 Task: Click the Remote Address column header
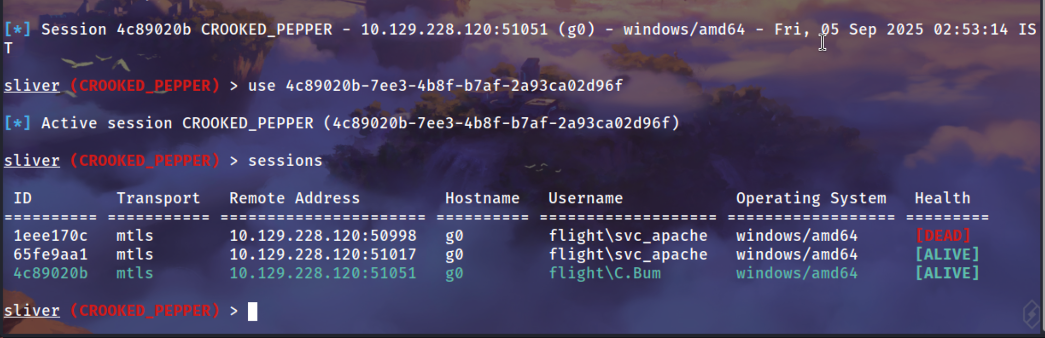[x=294, y=198]
